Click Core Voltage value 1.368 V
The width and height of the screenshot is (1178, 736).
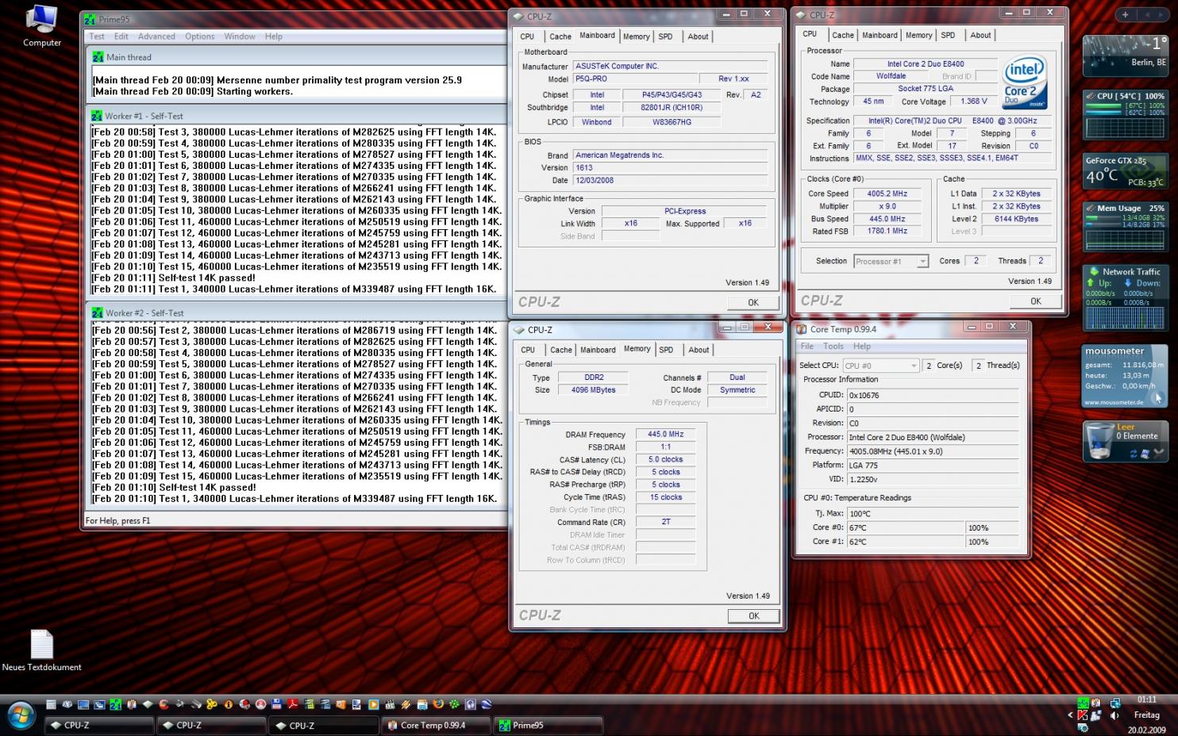point(973,102)
